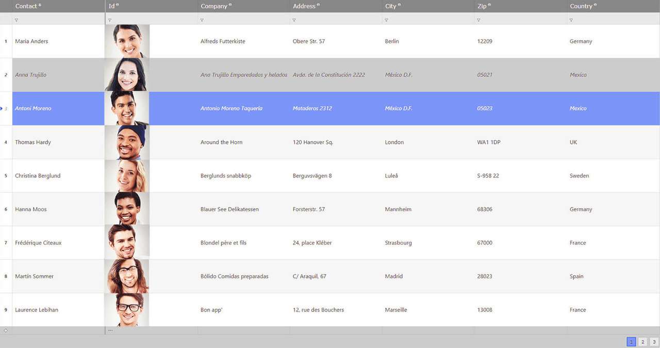The image size is (660, 348).
Task: Click "Thomas Hardy" contact cell
Action: coord(33,142)
